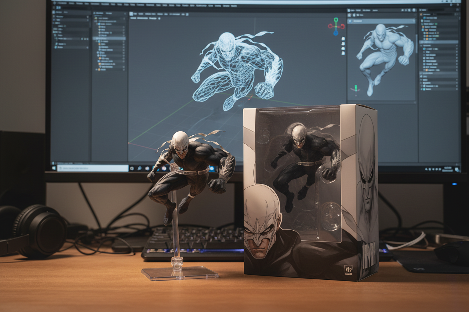Image resolution: width=469 pixels, height=312 pixels.
Task: Expand the last item in the outliner tree
Action: click(x=97, y=69)
